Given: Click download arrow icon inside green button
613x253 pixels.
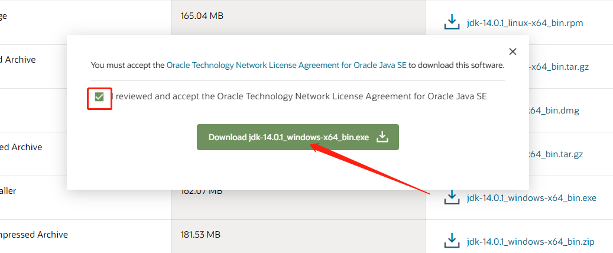Looking at the screenshot, I should pyautogui.click(x=382, y=137).
